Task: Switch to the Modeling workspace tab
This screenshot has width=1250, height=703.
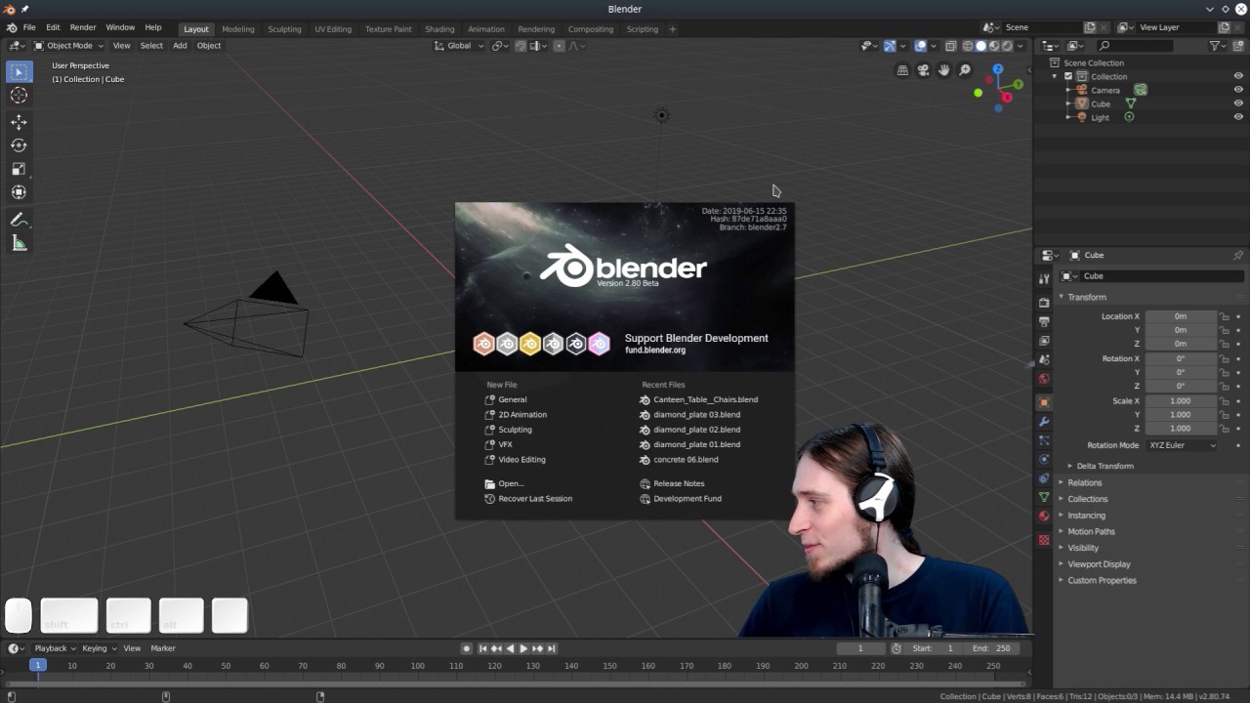Action: (x=237, y=29)
